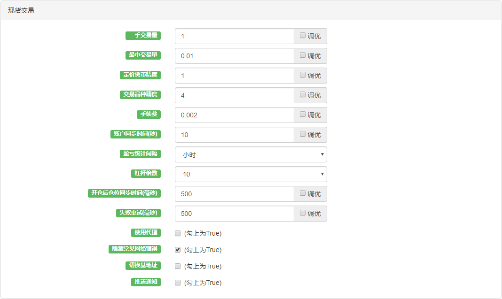Toggle 调优 checkbox for 交易品种精度

click(x=303, y=95)
